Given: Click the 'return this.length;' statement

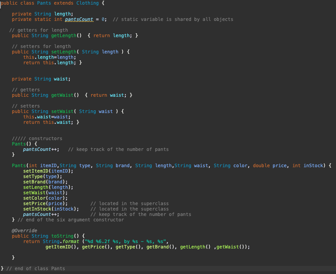Looking at the screenshot, I should 50,63.
